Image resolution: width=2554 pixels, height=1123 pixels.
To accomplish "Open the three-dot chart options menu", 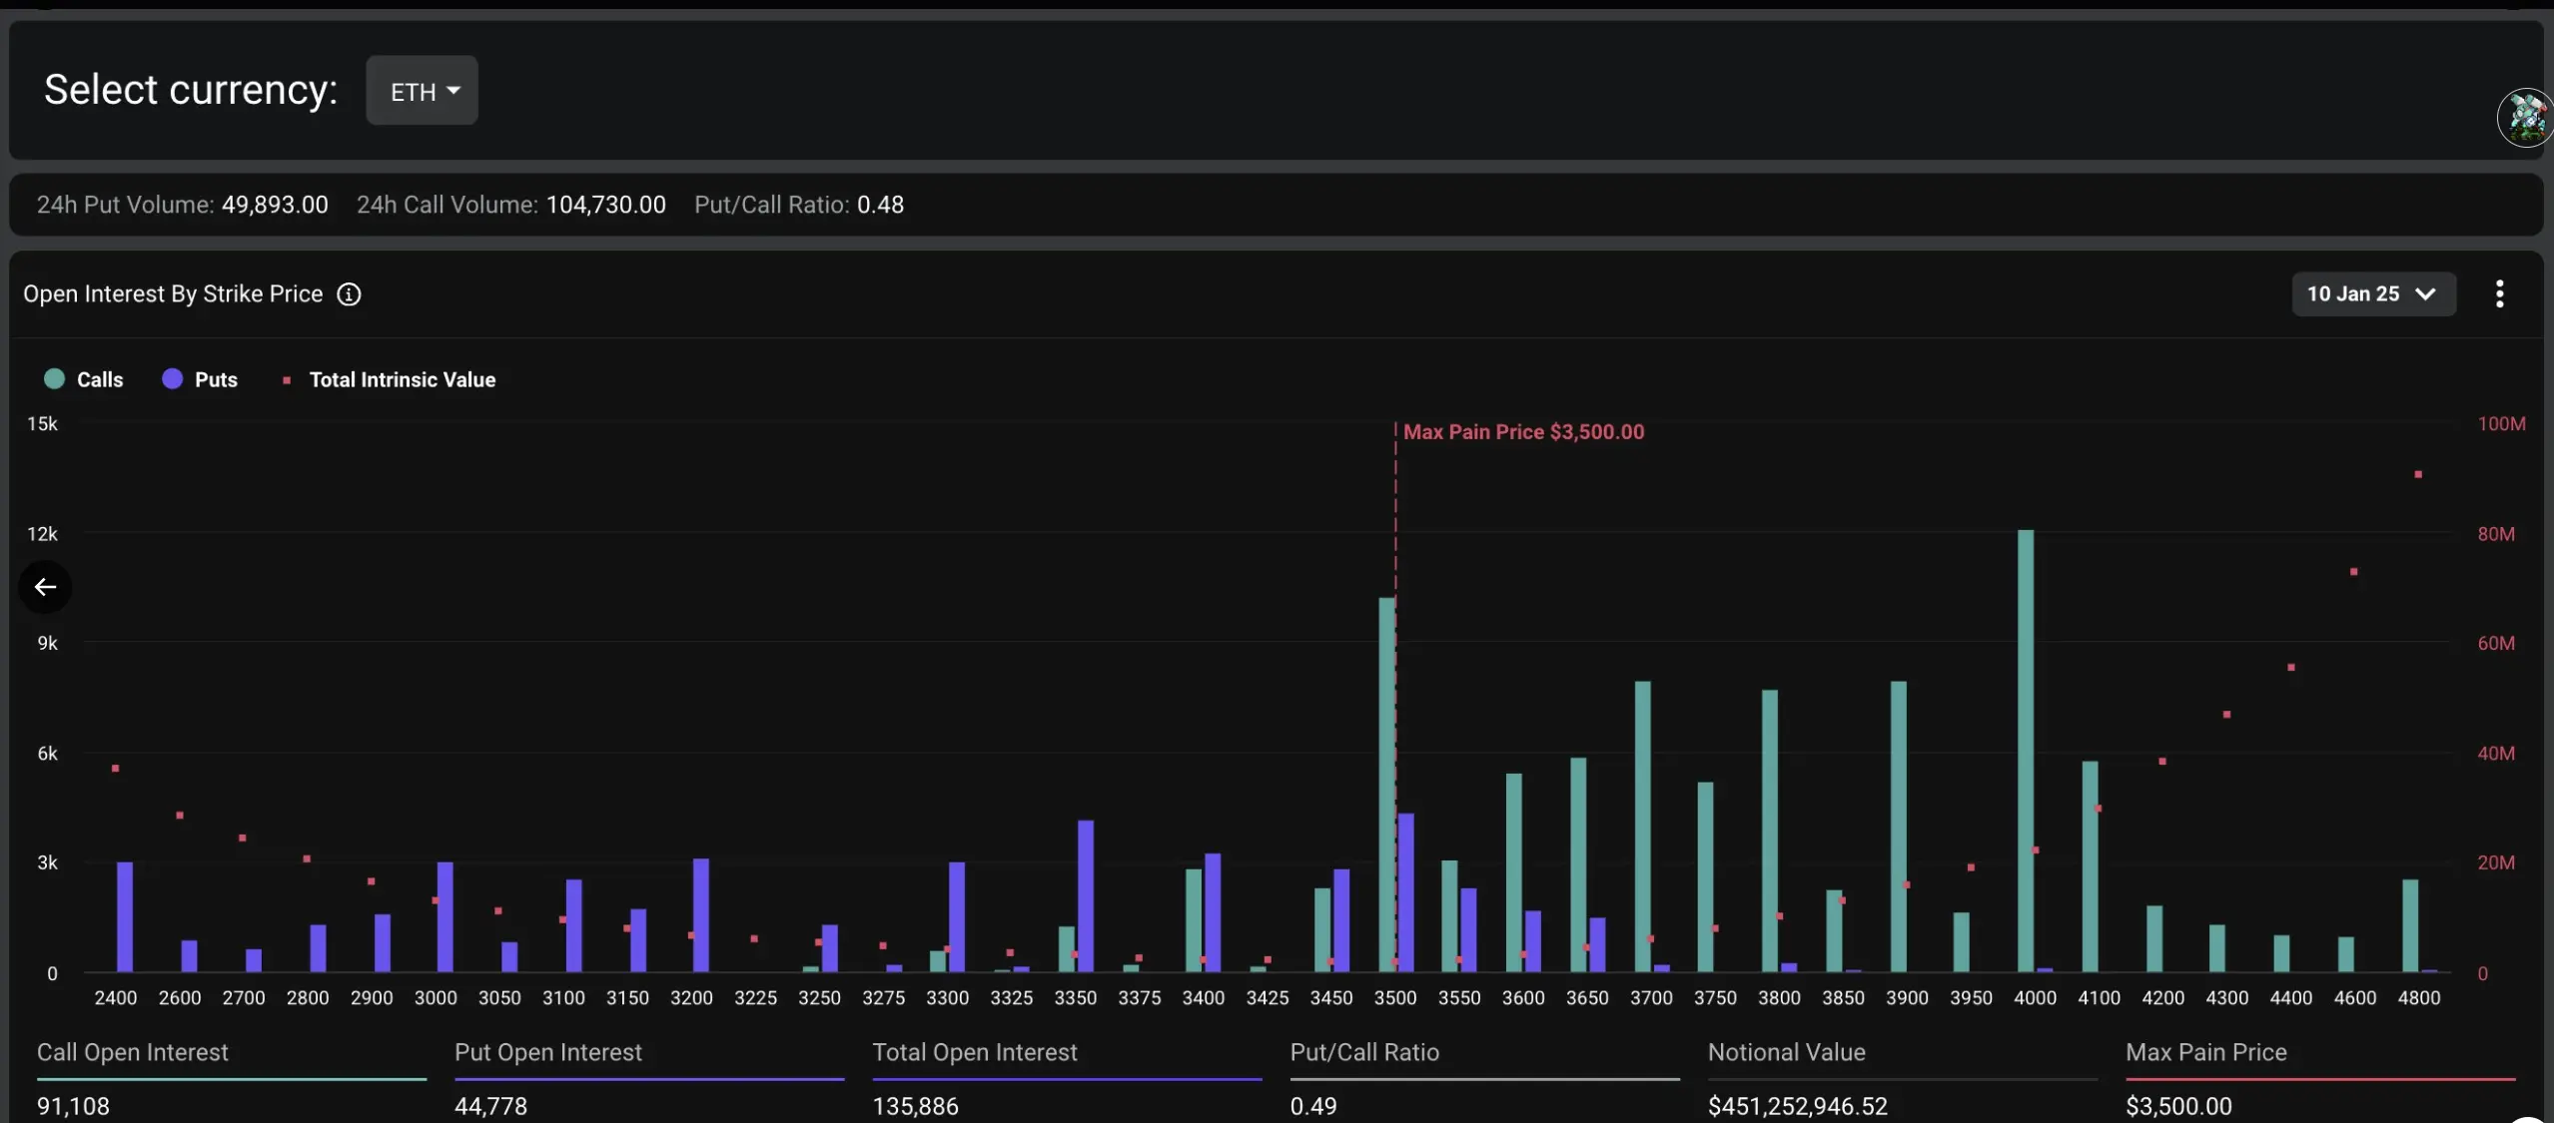I will click(2499, 294).
